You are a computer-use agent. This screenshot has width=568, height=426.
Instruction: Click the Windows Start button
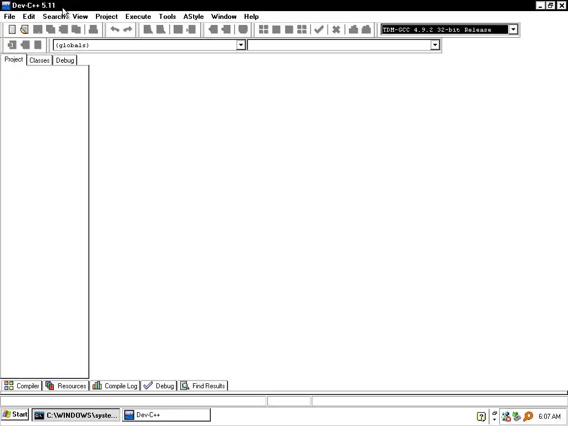pyautogui.click(x=15, y=414)
